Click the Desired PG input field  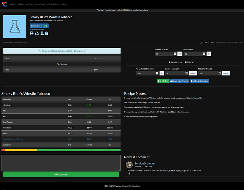point(195,54)
